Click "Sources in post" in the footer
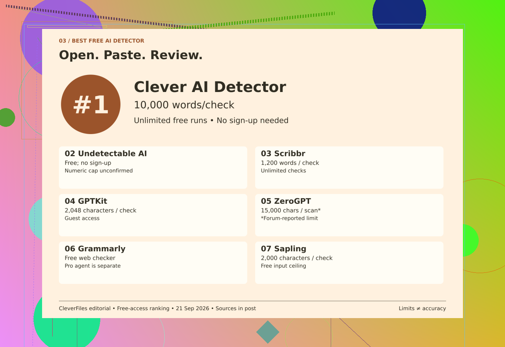 tap(236, 309)
